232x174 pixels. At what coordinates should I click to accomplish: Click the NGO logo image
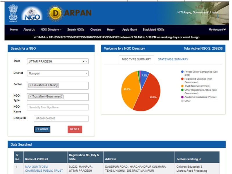point(32,13)
